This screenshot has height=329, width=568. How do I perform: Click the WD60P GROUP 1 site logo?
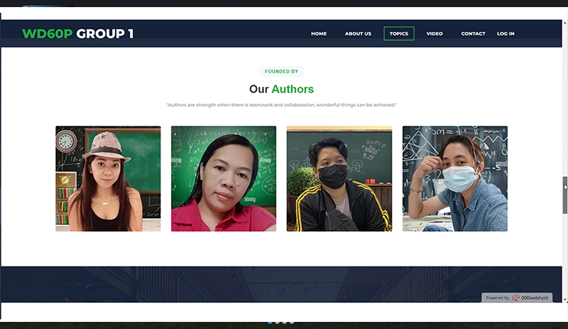click(77, 33)
